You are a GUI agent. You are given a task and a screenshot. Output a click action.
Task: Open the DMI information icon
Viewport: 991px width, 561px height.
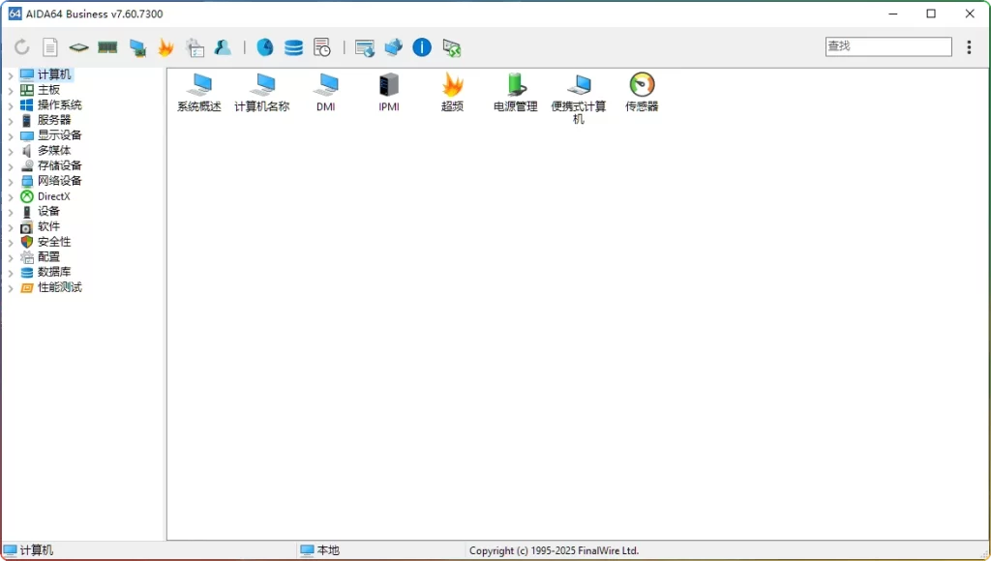point(326,92)
